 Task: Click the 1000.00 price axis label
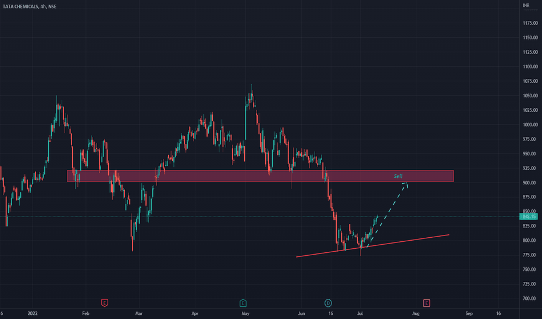click(x=530, y=125)
